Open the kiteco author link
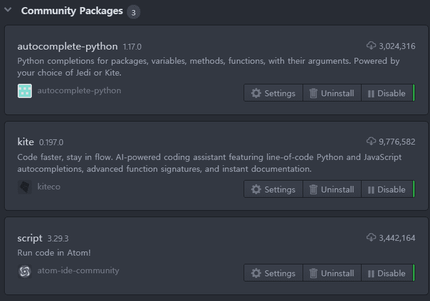The height and width of the screenshot is (301, 430). click(49, 187)
